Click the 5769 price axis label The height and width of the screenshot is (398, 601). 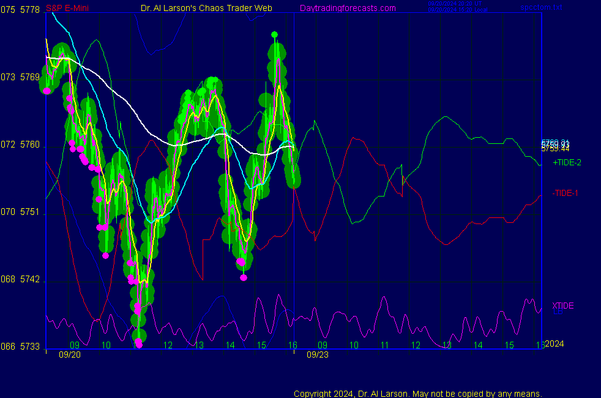coord(29,77)
